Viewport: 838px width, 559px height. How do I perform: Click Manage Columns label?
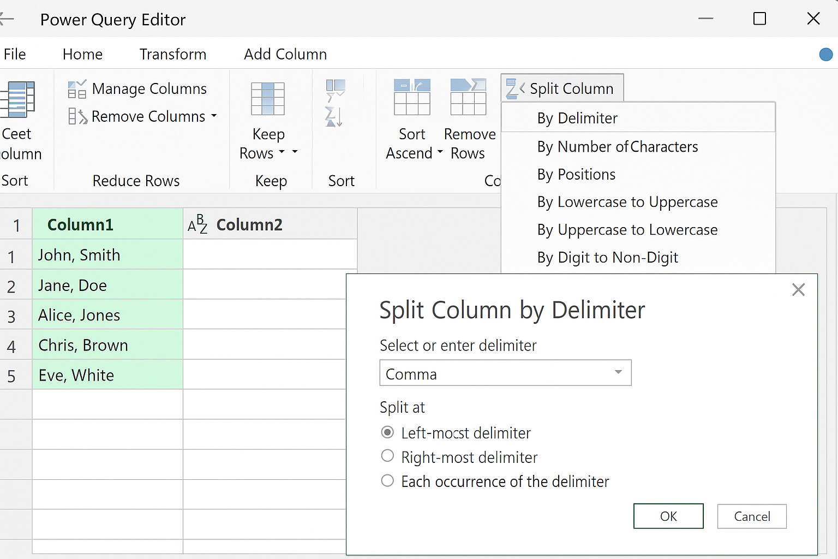click(149, 89)
